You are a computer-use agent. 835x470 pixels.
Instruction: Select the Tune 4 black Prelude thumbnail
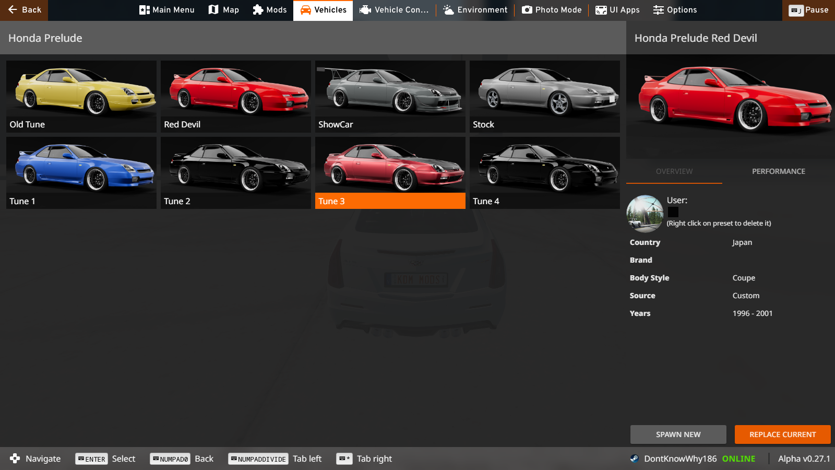coord(545,173)
